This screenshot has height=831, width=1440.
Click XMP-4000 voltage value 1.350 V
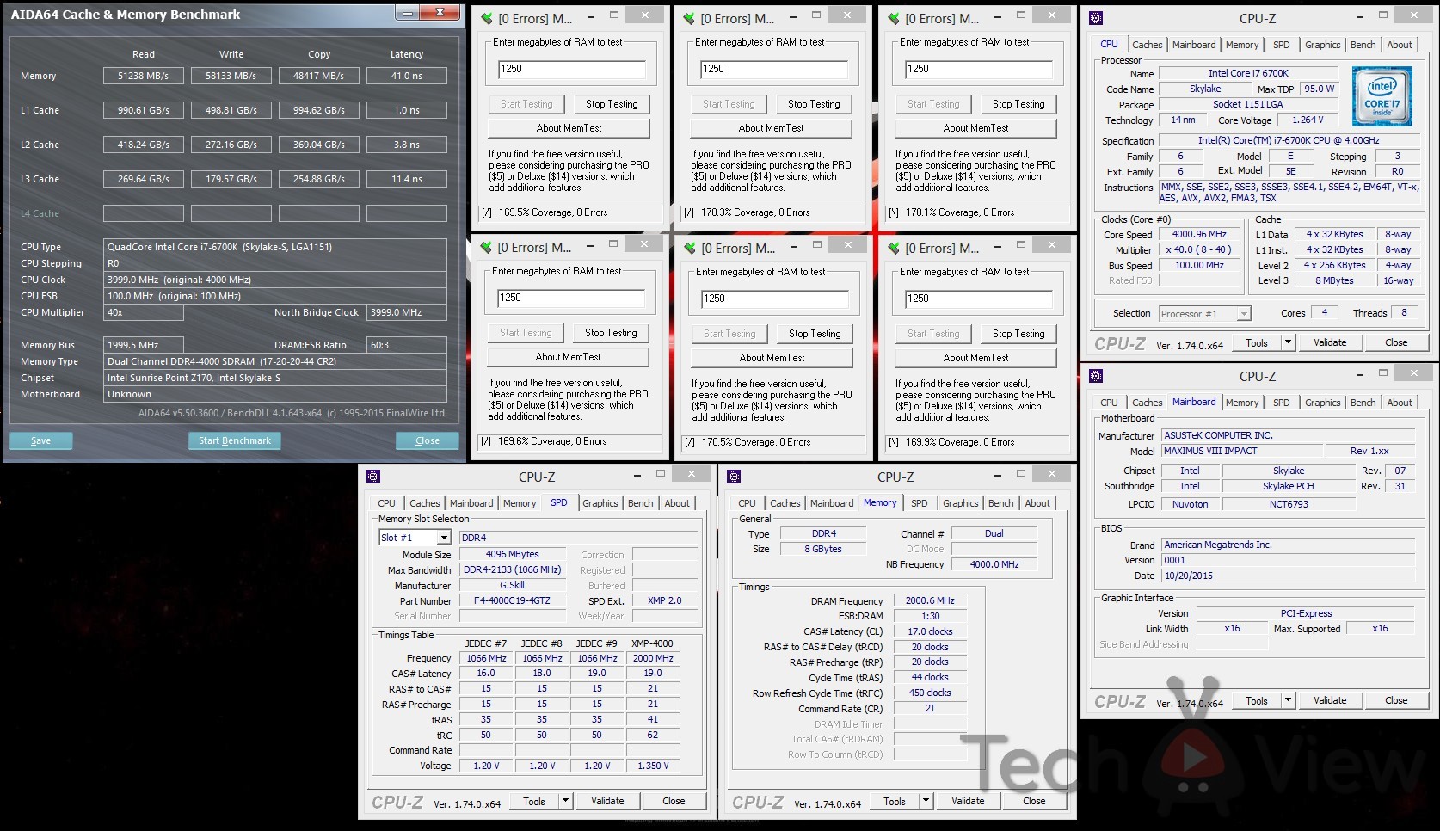tap(653, 766)
